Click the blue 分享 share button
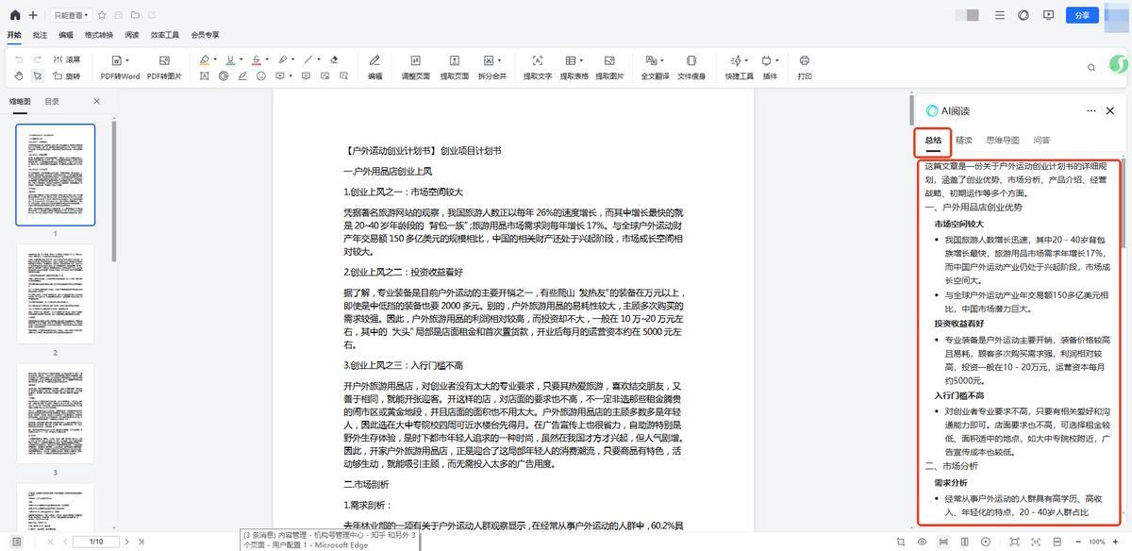The width and height of the screenshot is (1132, 551). click(1081, 15)
